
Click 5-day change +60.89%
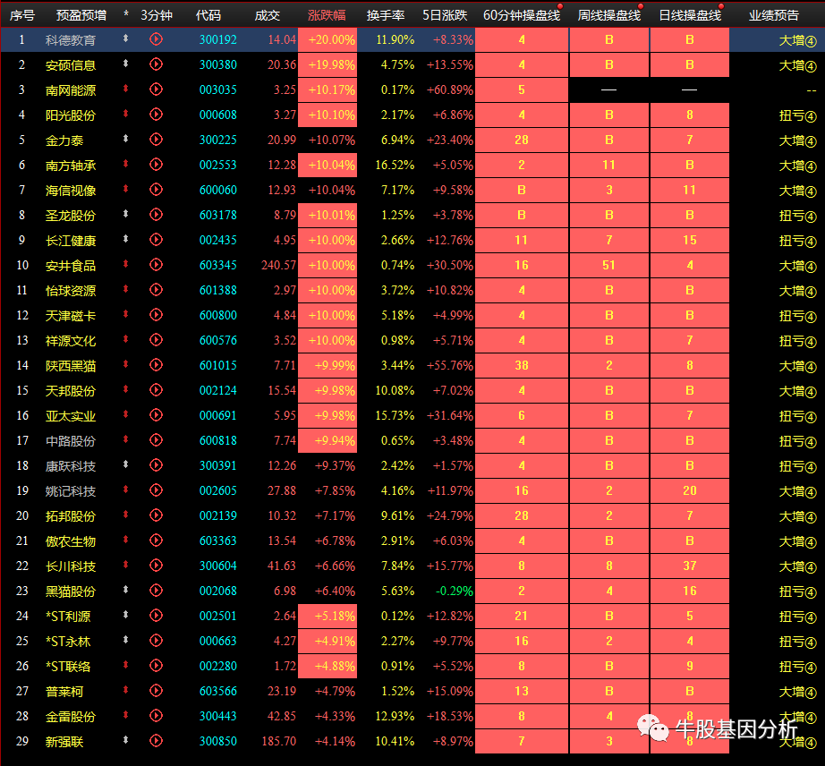(x=450, y=90)
